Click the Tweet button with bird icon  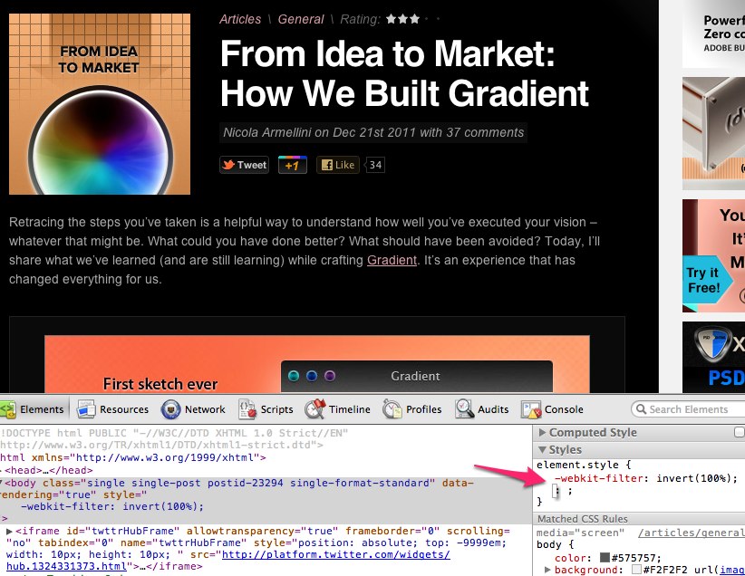[244, 165]
